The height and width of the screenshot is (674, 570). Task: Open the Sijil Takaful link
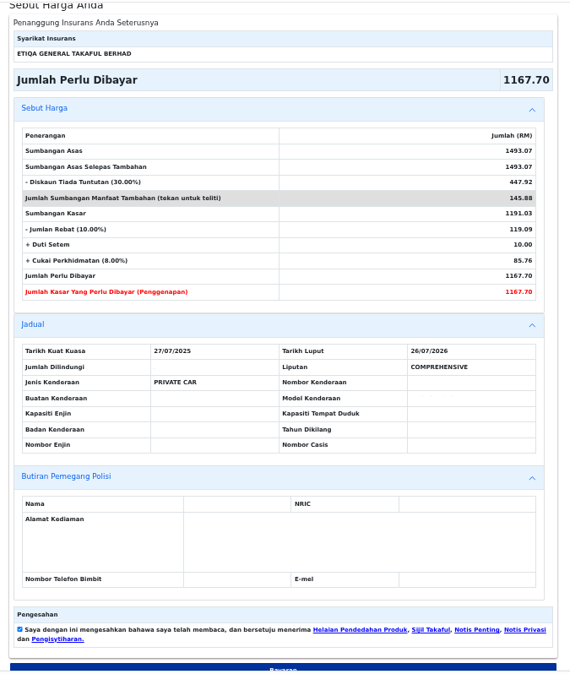click(x=431, y=630)
